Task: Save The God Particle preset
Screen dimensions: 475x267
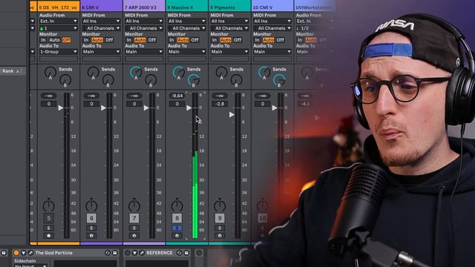Action: point(115,252)
